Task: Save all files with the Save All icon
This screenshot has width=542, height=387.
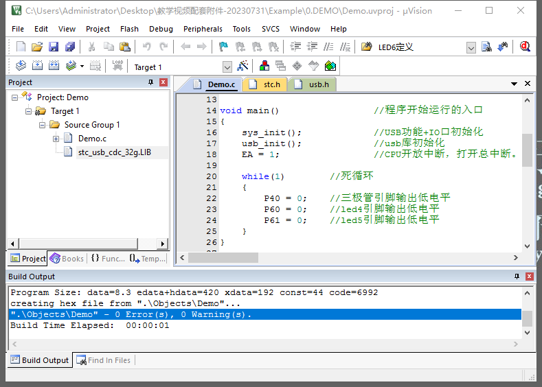Action: coord(70,47)
